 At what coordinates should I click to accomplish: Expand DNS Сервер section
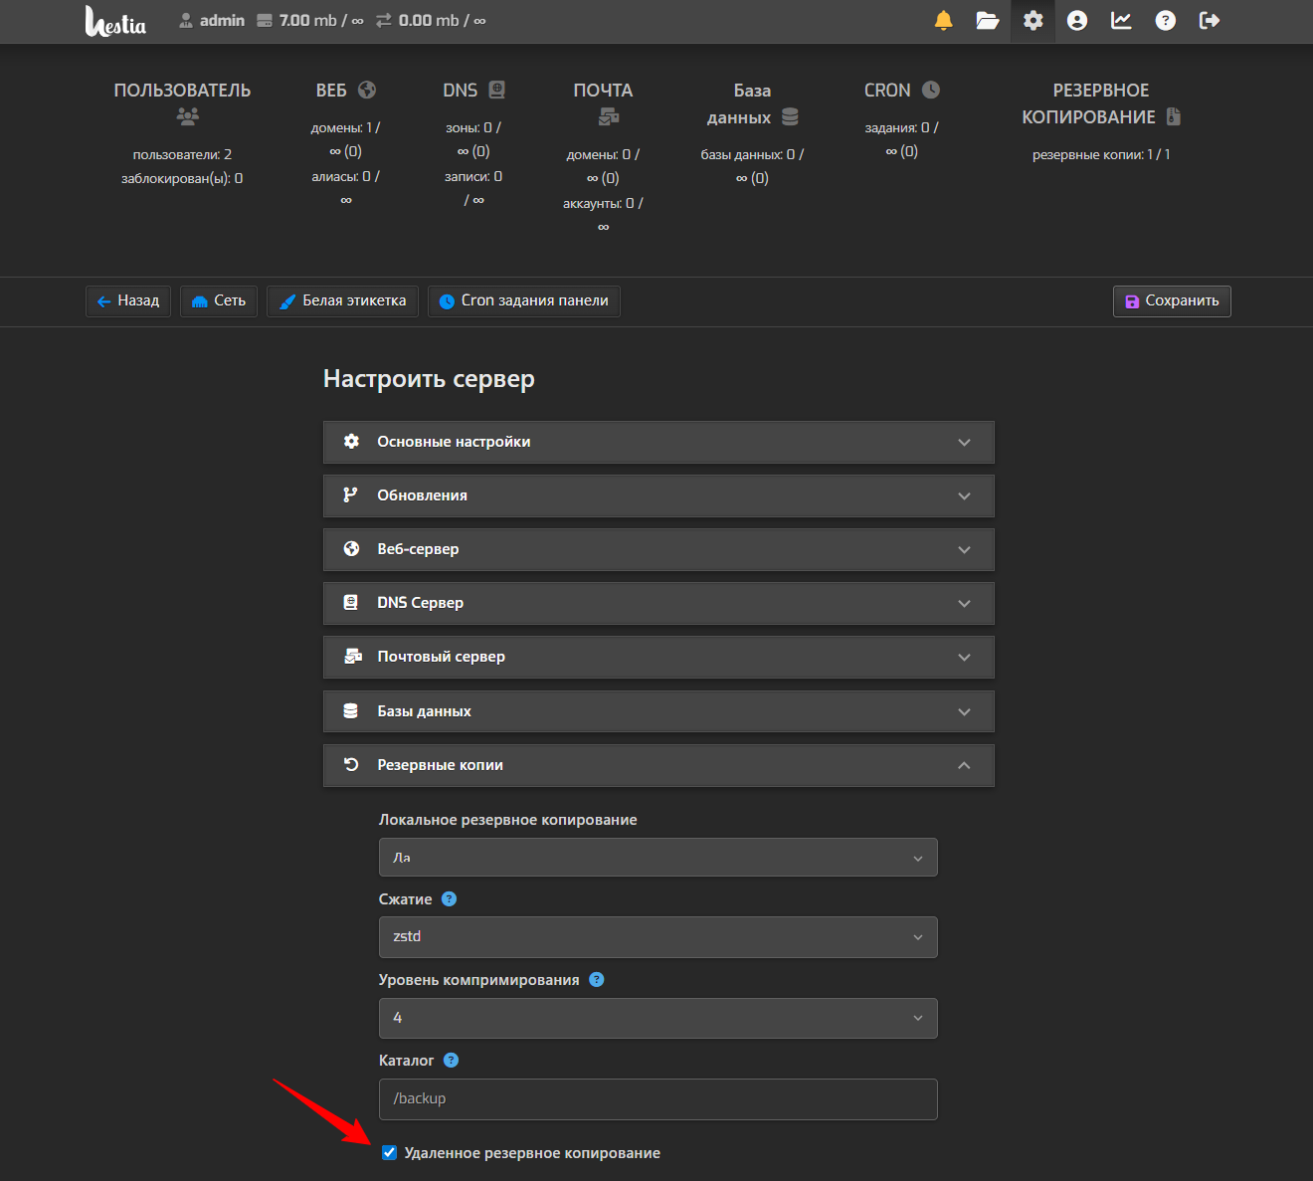[x=658, y=603]
